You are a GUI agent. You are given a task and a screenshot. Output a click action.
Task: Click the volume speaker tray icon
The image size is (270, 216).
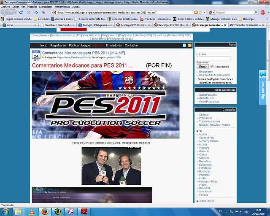pyautogui.click(x=247, y=212)
